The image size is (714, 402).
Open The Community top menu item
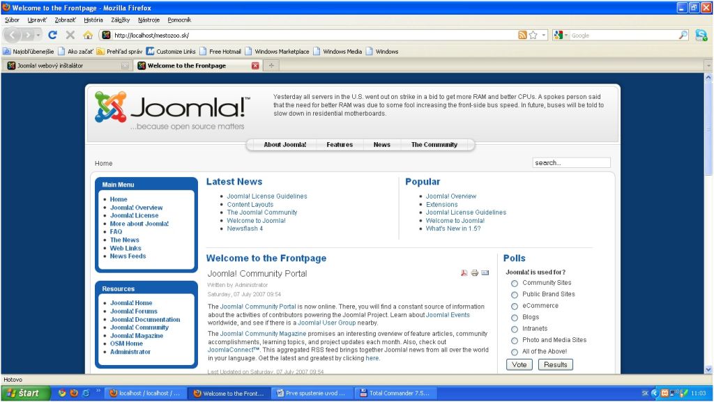point(434,145)
